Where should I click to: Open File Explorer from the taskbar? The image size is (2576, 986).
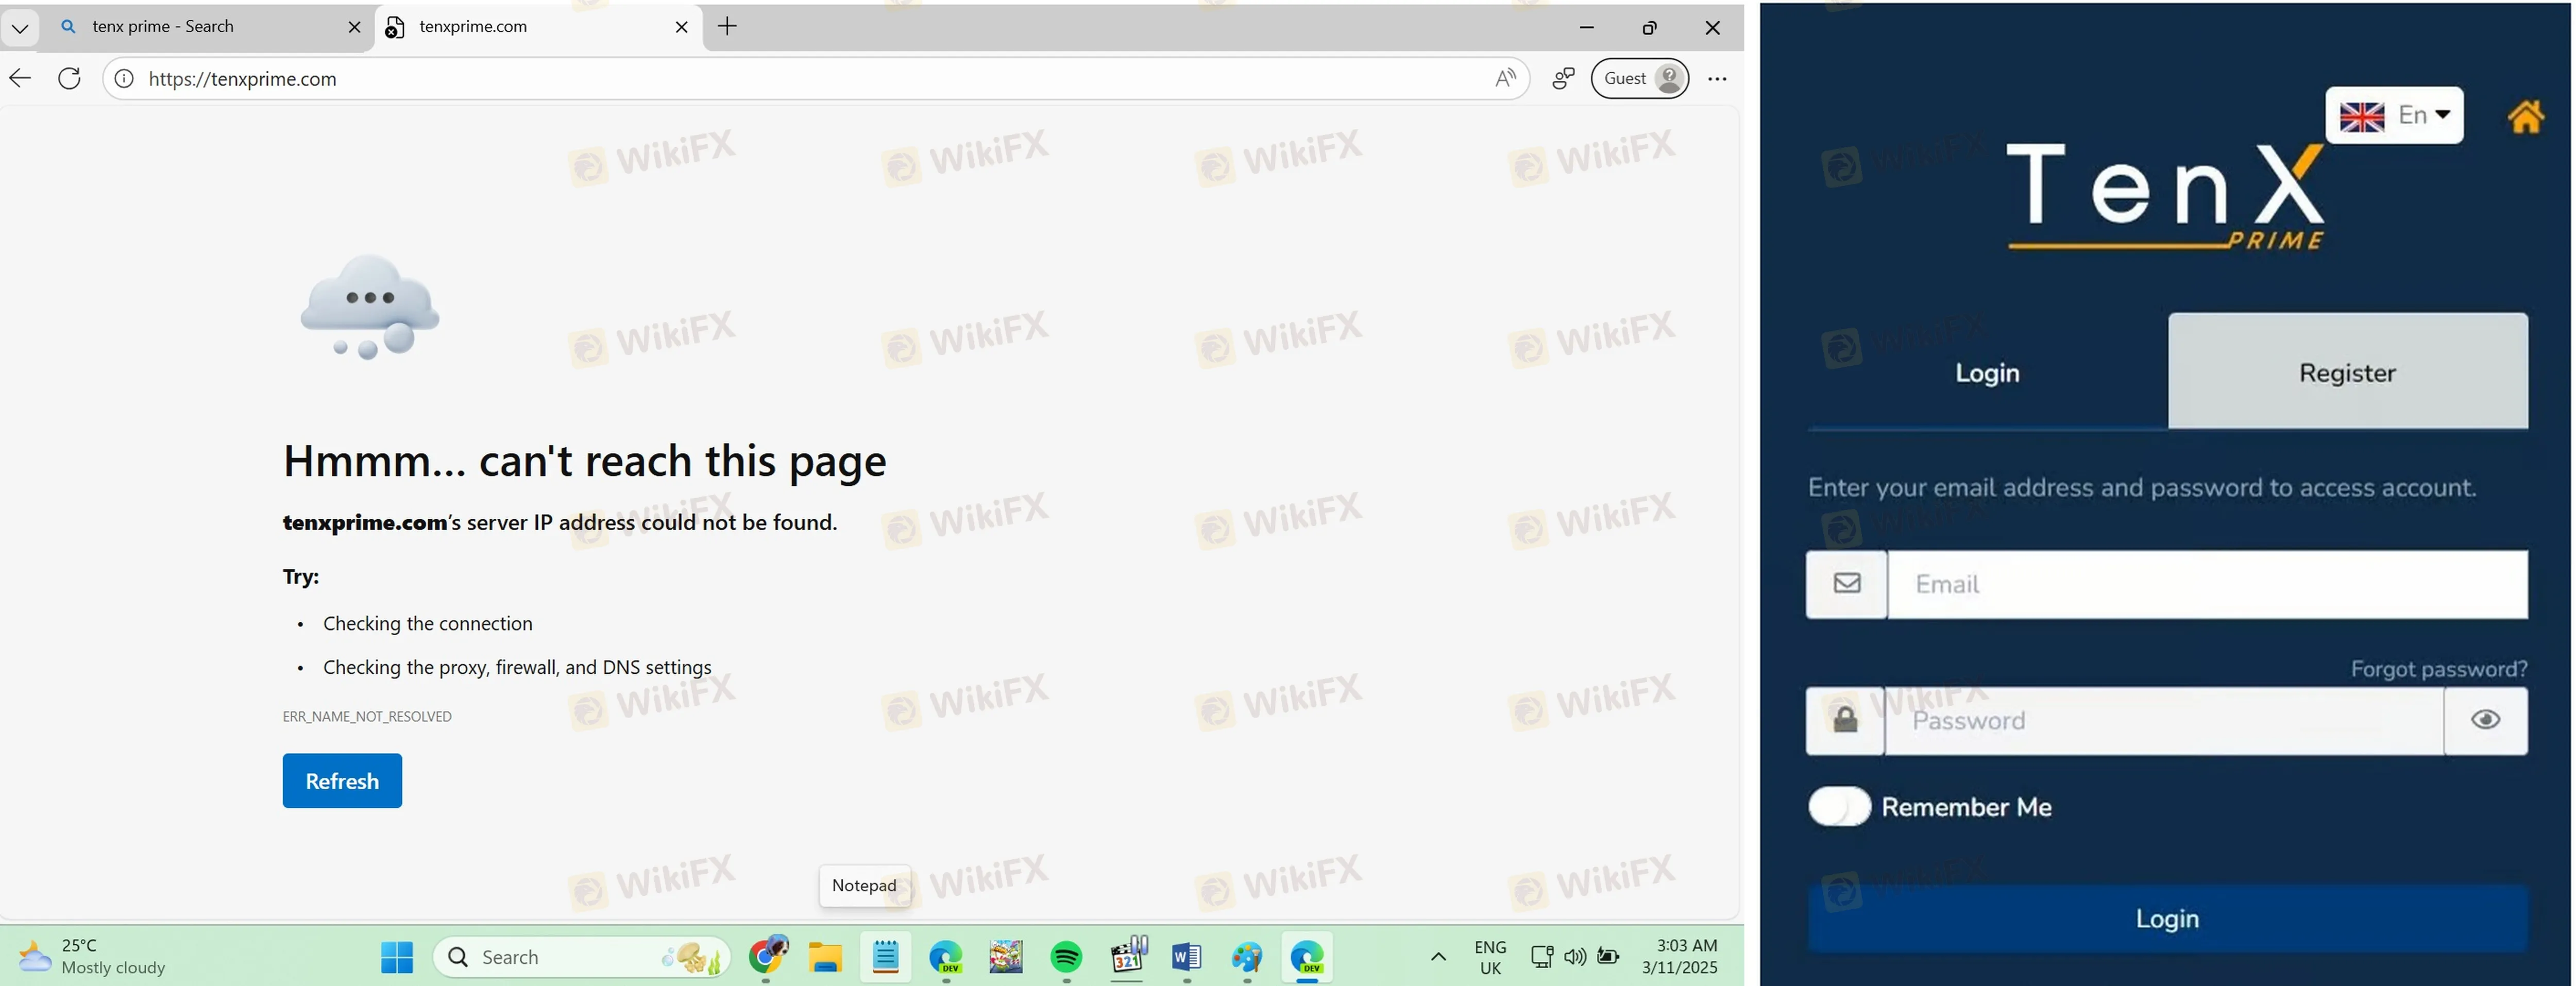click(825, 957)
